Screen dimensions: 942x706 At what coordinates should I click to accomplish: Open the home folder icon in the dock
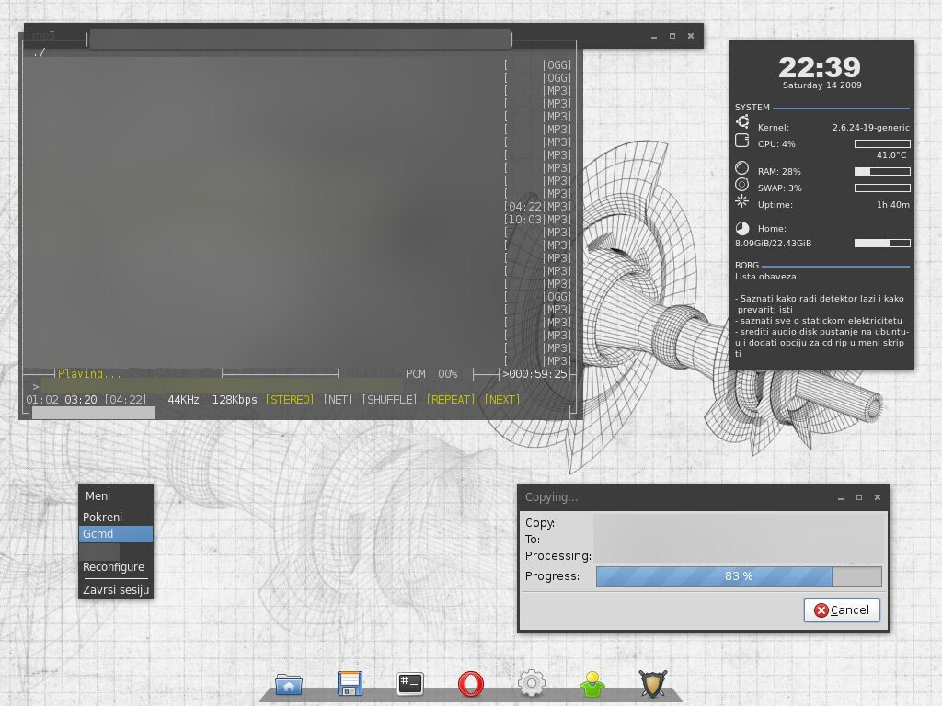tap(288, 683)
